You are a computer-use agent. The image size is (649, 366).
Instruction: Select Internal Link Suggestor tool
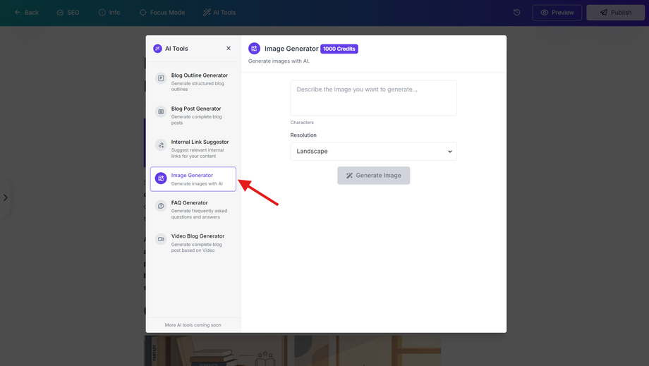[x=193, y=149]
